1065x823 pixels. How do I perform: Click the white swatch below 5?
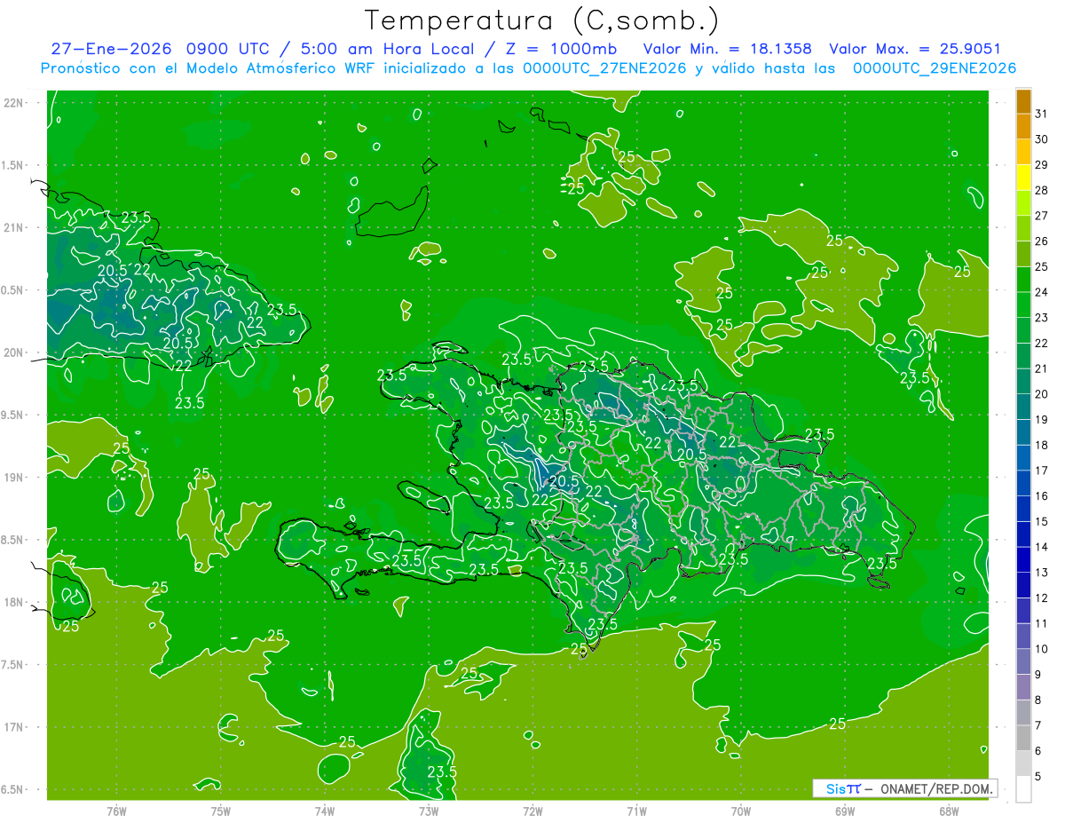(1023, 788)
